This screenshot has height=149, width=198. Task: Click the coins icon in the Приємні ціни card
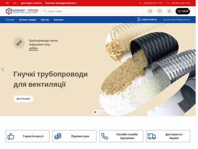coord(58,136)
